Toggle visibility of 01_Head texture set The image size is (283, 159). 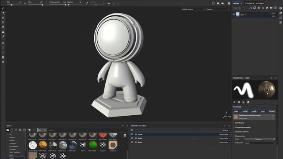(x=132, y=134)
